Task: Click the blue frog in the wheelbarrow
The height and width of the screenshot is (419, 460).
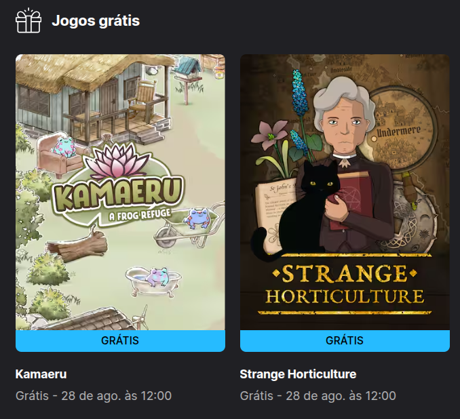Action: pyautogui.click(x=197, y=218)
